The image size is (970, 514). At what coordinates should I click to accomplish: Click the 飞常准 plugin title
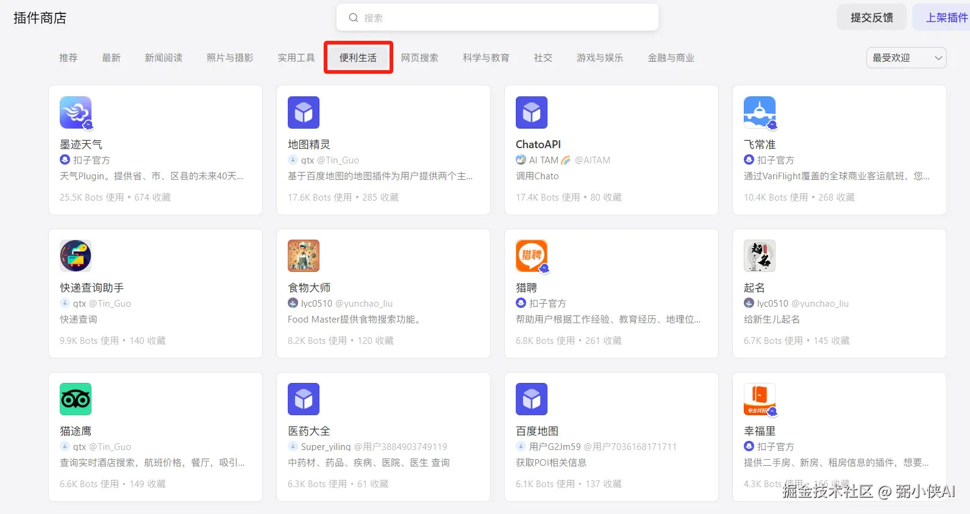pyautogui.click(x=760, y=145)
